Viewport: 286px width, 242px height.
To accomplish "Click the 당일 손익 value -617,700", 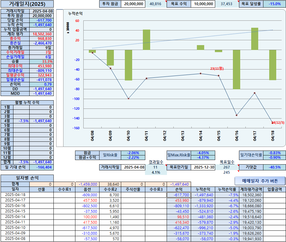I will [42, 20].
